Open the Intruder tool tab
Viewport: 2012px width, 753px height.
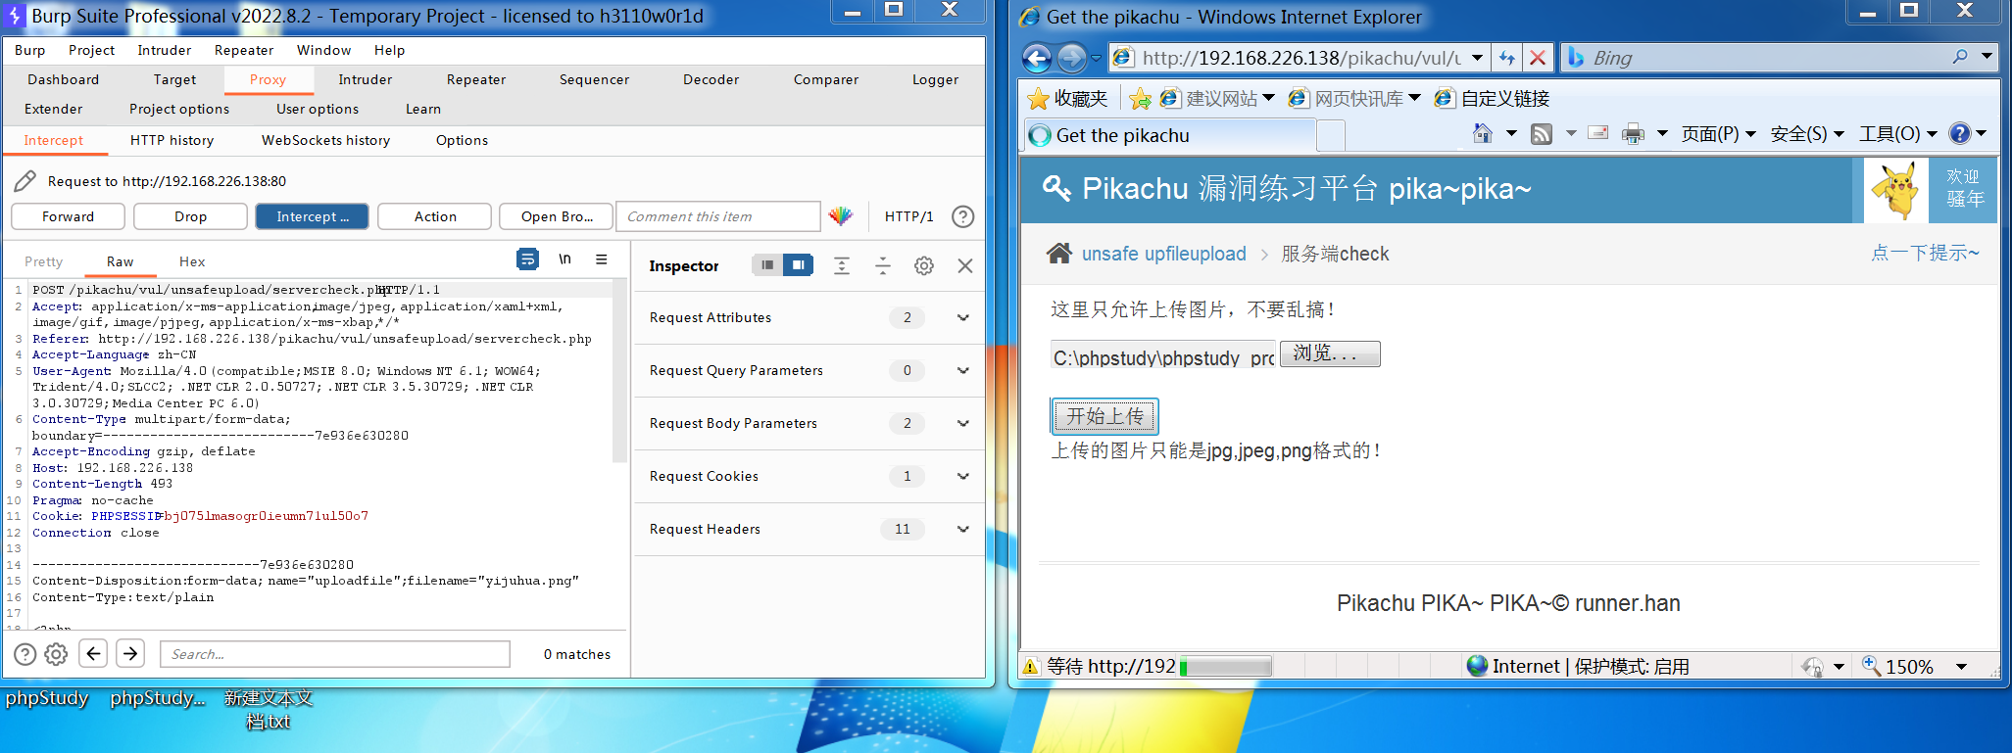click(366, 79)
